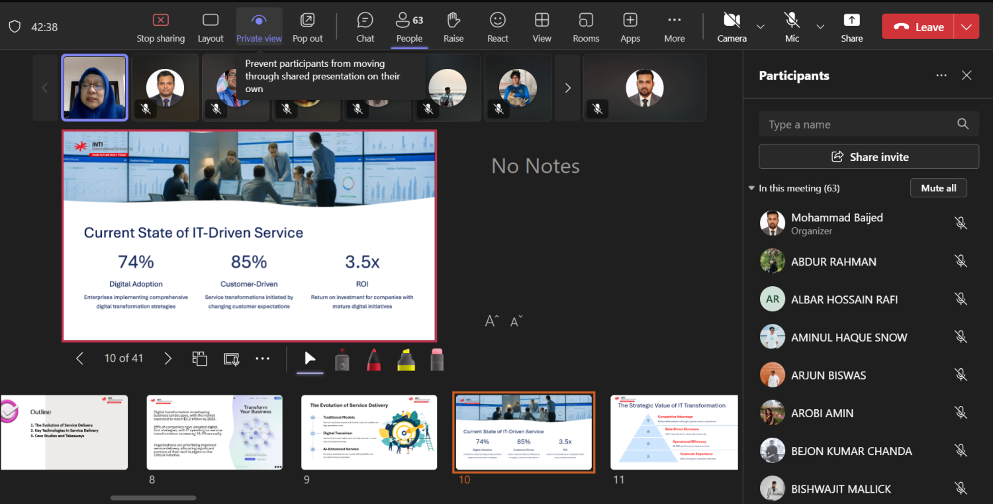993x504 pixels.
Task: Pick the eraser tool
Action: click(x=437, y=359)
